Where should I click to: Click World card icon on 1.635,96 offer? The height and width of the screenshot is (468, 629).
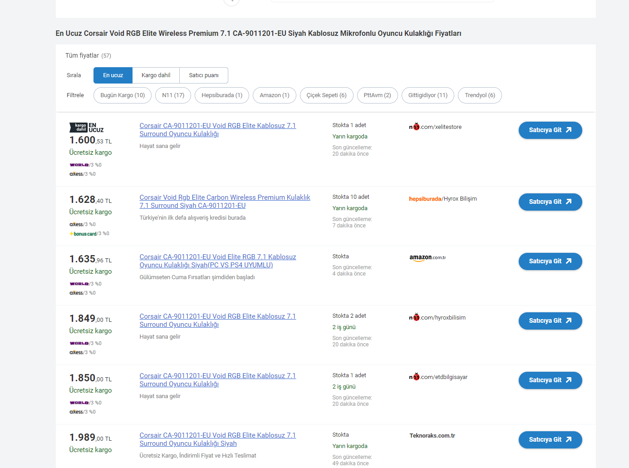(x=79, y=284)
